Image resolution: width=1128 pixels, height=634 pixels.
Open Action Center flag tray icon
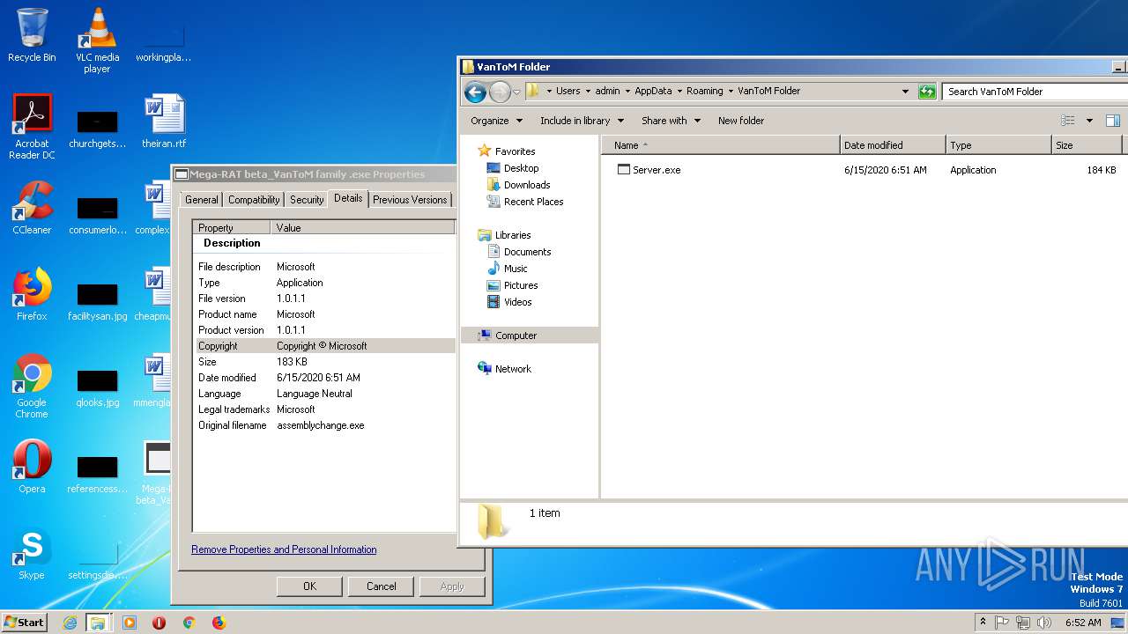pos(1002,623)
